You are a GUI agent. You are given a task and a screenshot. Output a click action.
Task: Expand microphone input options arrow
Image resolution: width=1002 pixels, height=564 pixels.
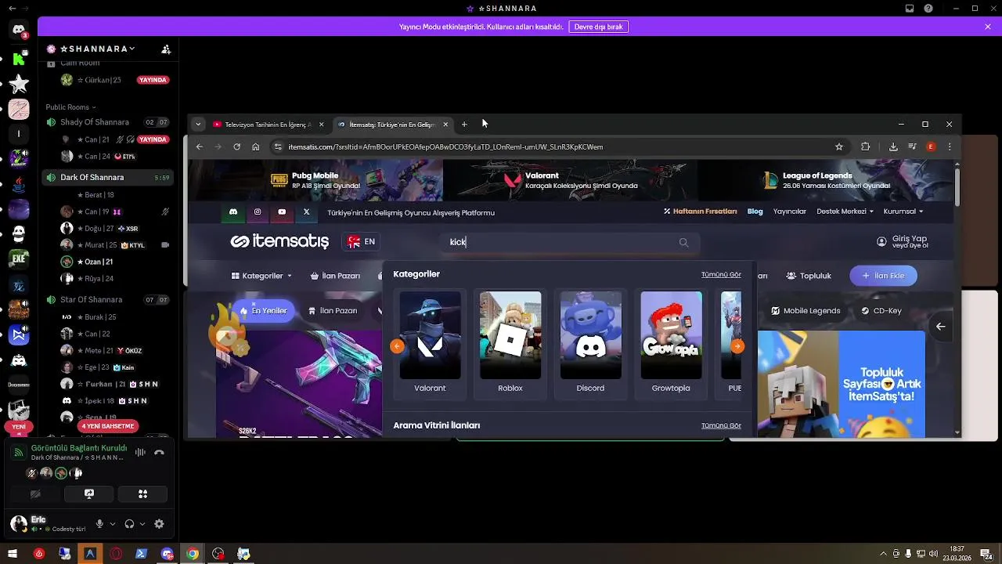[113, 524]
